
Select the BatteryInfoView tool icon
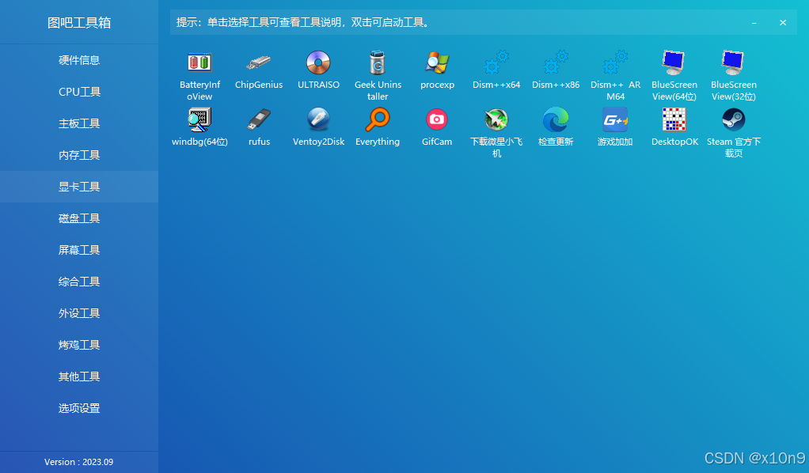coord(199,63)
